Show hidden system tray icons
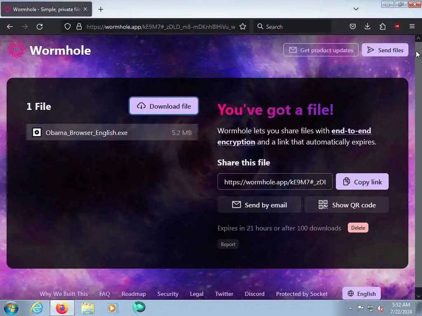 (x=350, y=309)
